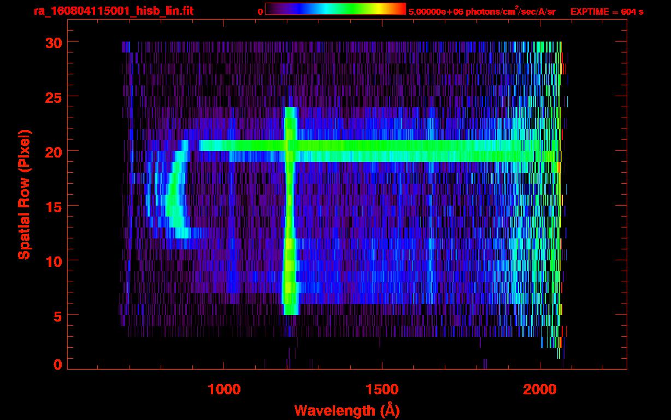Click the x-axis tick label 1000
This screenshot has height=420, width=671.
(224, 389)
